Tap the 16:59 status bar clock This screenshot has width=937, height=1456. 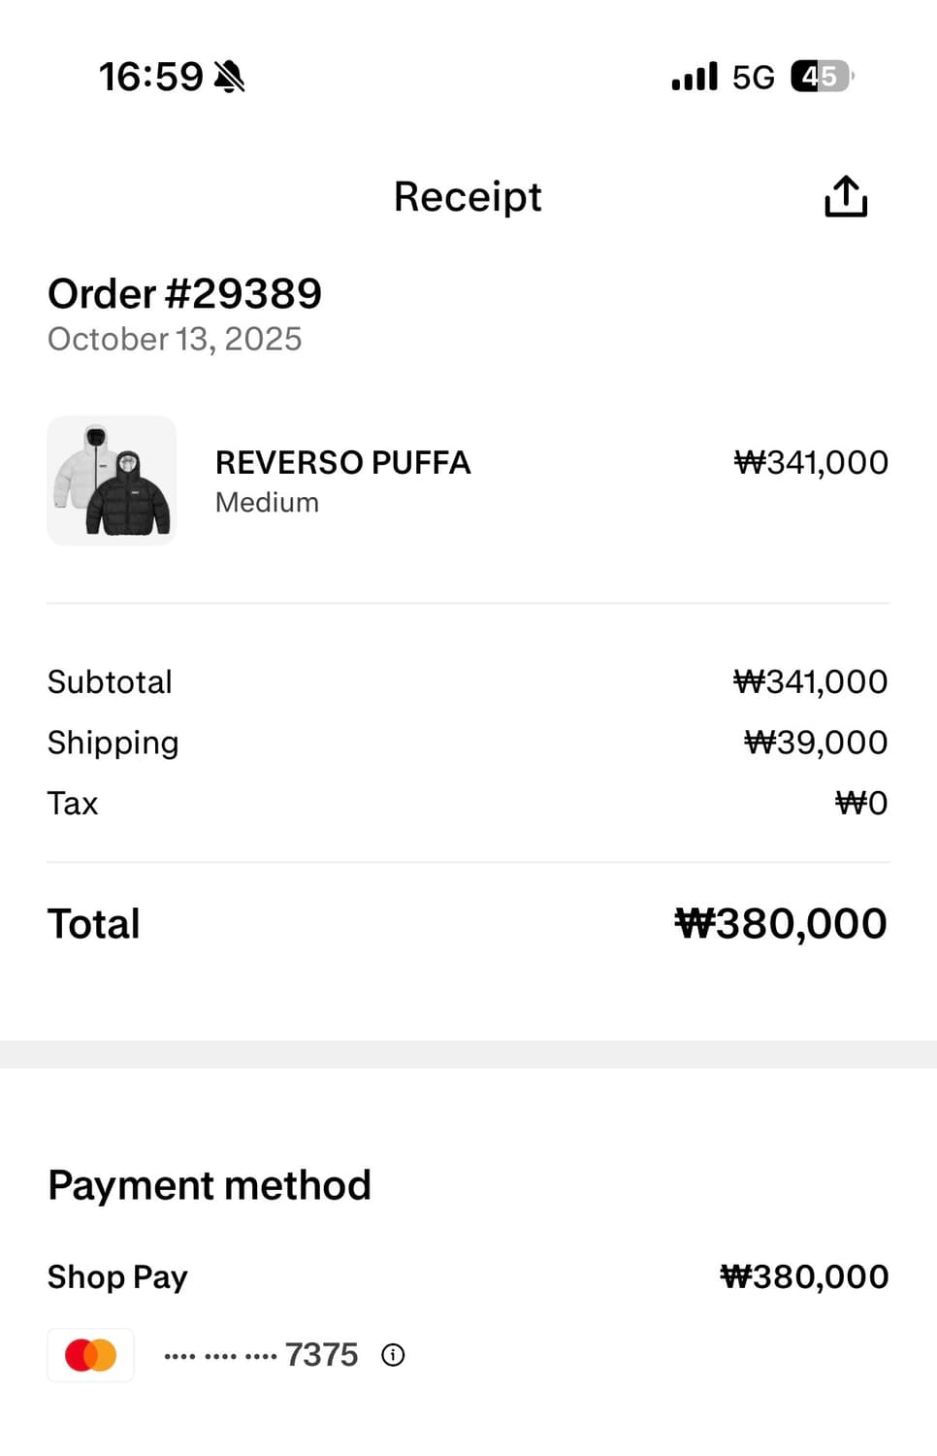click(x=150, y=77)
